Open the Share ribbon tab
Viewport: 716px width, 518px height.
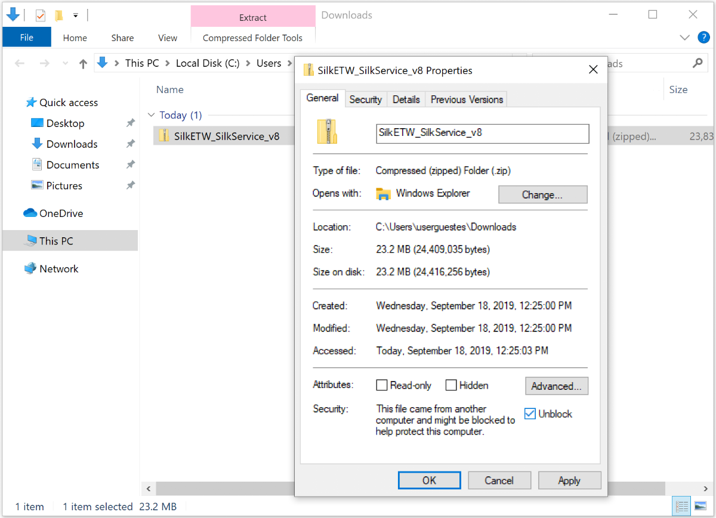pos(122,38)
